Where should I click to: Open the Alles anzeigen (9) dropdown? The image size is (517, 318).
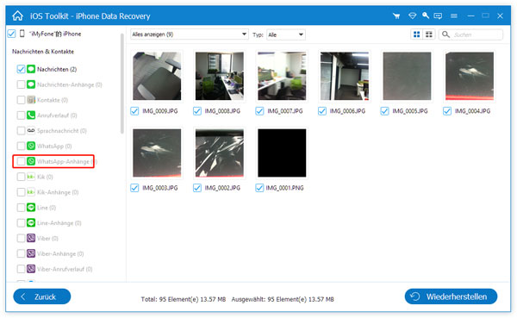coord(190,34)
